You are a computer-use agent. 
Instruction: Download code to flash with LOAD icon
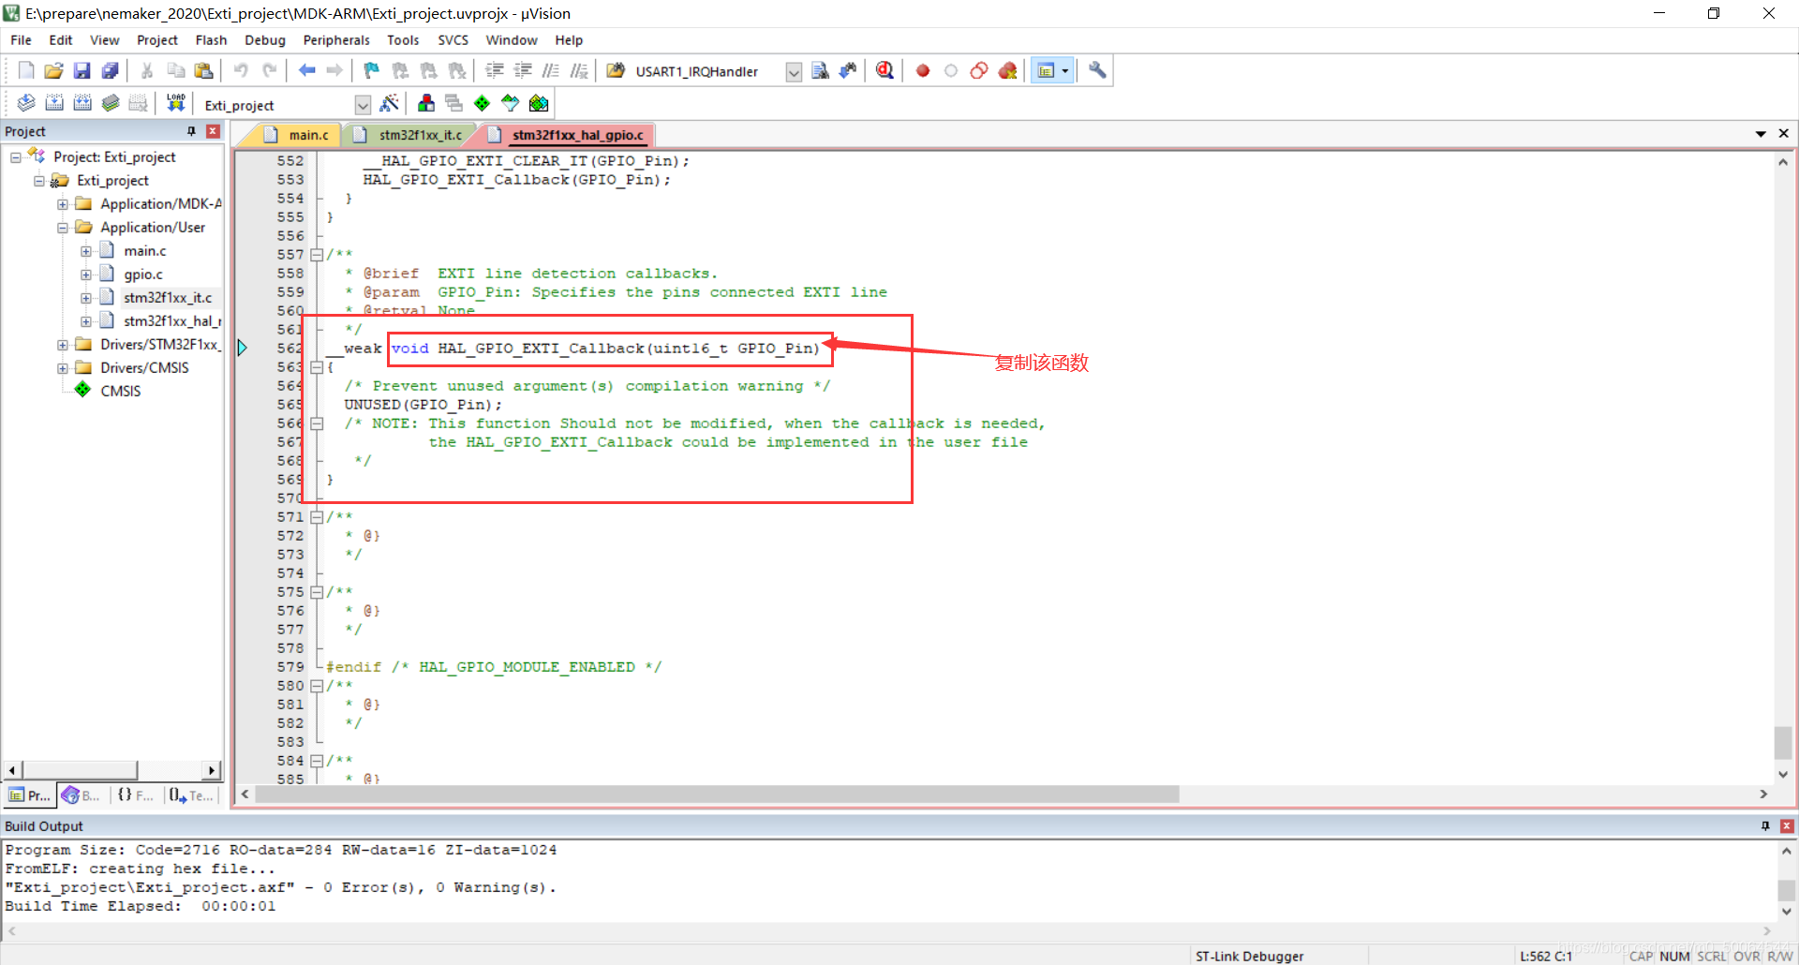click(x=175, y=103)
